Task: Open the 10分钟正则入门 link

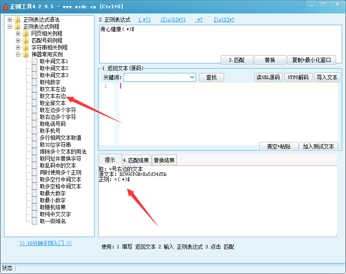Action: pos(46,243)
